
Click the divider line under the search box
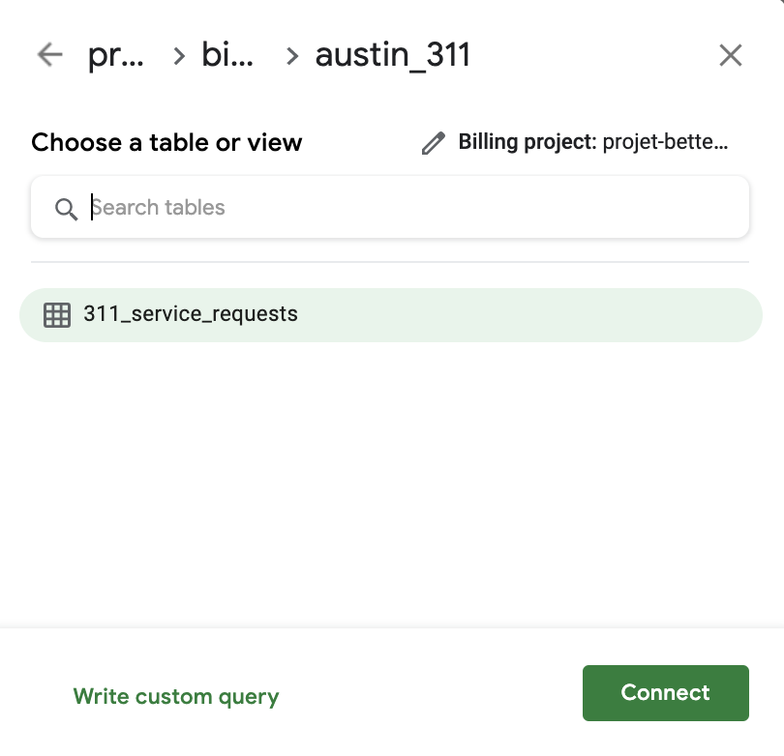click(x=390, y=262)
